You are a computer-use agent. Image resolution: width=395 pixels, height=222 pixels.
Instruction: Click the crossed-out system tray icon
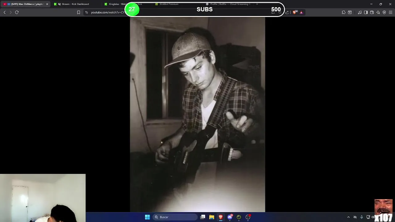pyautogui.click(x=355, y=217)
